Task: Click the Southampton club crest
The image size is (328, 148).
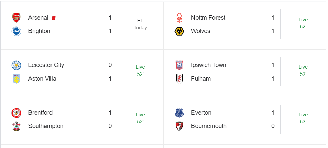Action: [x=16, y=126]
